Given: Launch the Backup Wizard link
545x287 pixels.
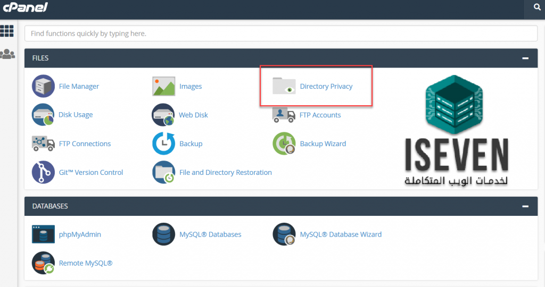Looking at the screenshot, I should pos(323,143).
